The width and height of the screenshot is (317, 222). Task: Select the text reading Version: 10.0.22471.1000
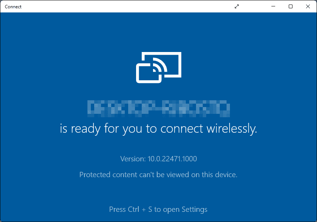[158, 159]
